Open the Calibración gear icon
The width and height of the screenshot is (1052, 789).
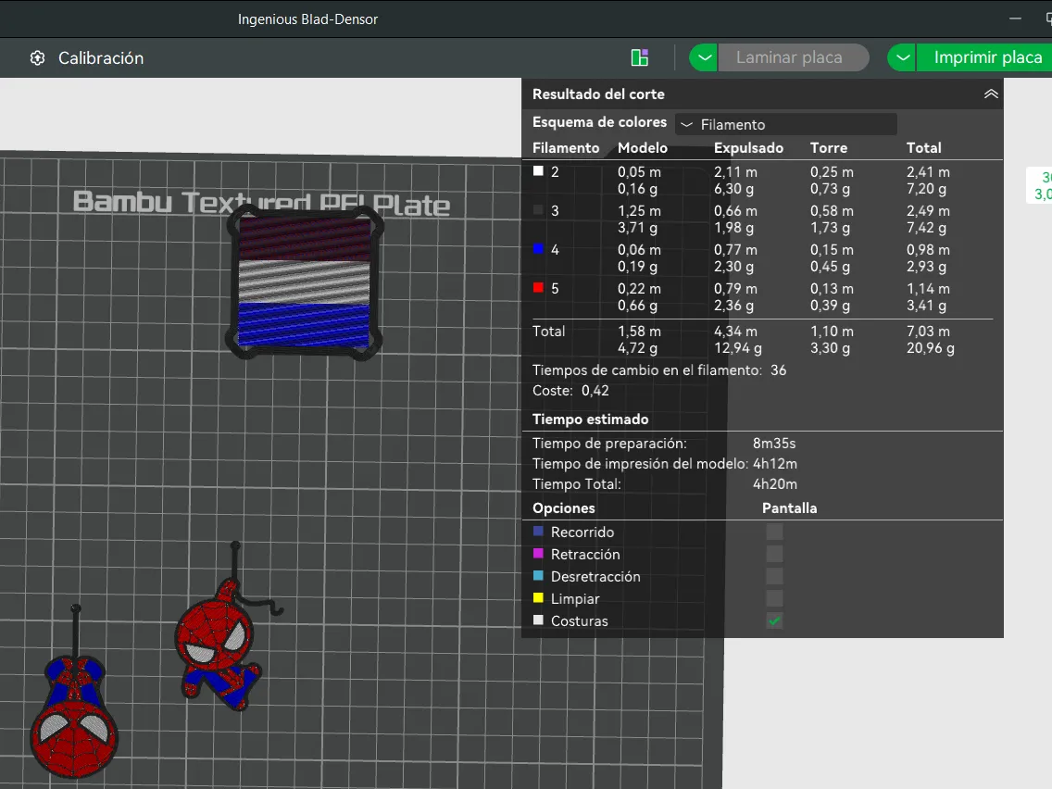point(38,58)
